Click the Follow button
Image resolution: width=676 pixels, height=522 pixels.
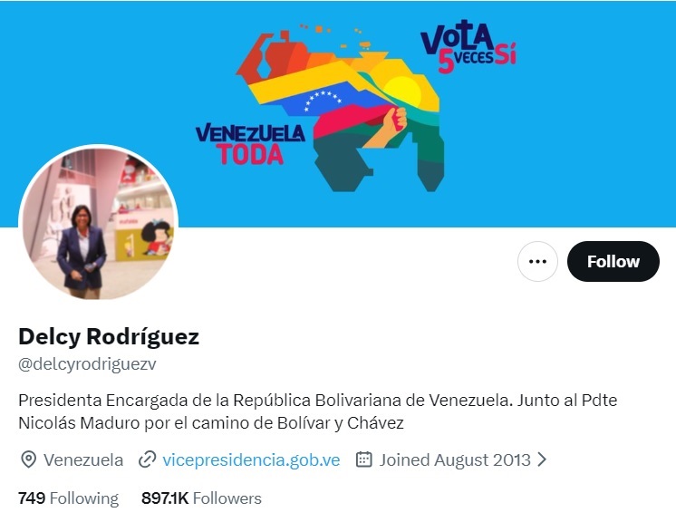[613, 261]
